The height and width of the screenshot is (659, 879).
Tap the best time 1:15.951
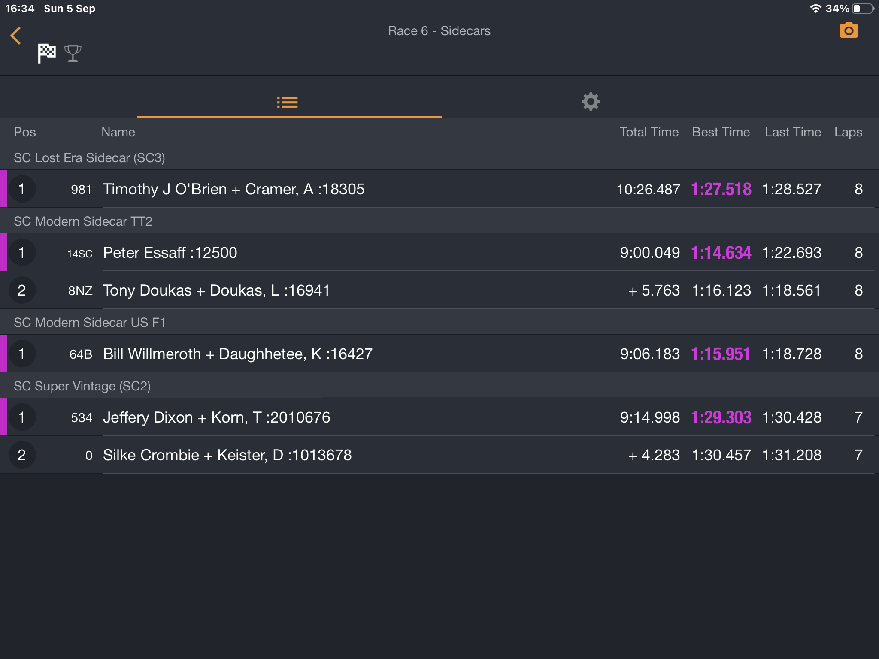pyautogui.click(x=721, y=354)
